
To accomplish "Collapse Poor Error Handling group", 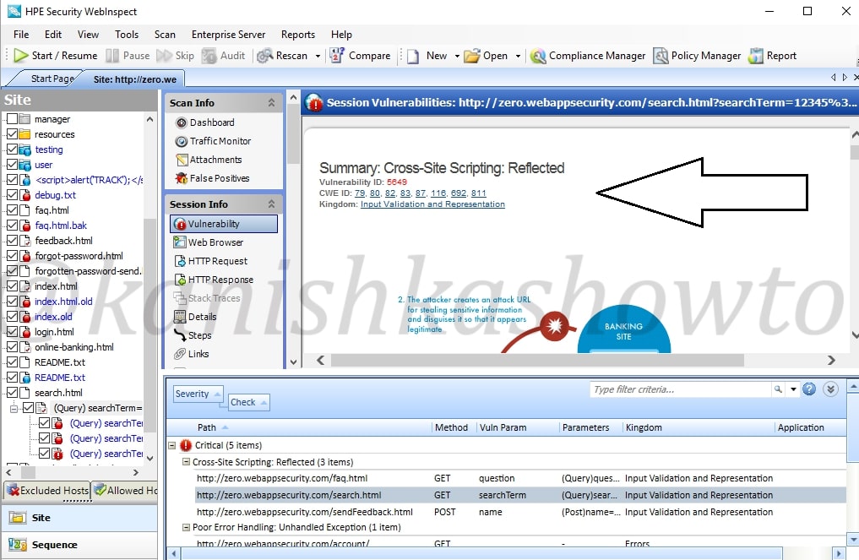I will [186, 527].
